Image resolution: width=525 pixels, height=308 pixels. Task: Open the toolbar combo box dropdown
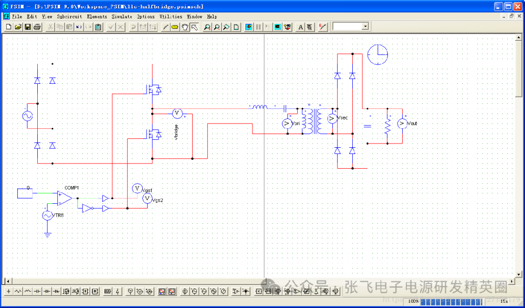point(365,26)
